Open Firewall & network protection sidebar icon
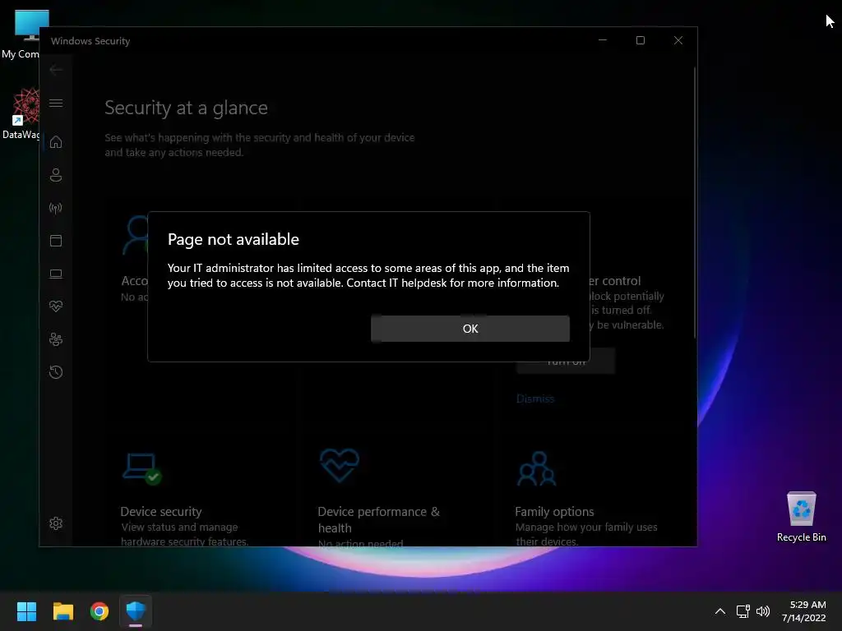842x631 pixels. [x=56, y=208]
